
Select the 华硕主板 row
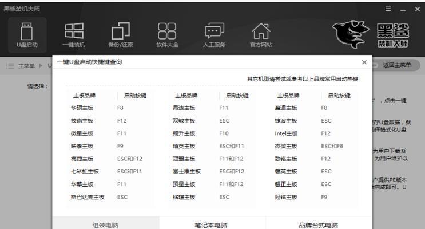(x=110, y=108)
